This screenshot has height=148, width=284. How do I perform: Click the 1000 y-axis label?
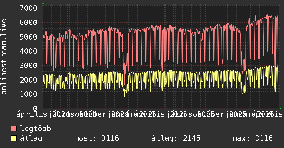click(29, 94)
